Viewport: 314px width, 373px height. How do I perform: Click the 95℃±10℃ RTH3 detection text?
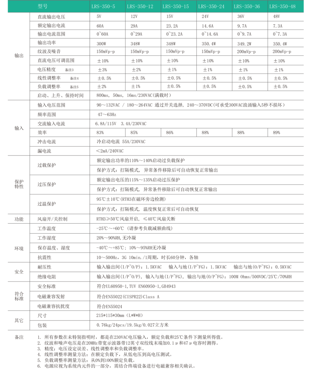click(x=131, y=199)
